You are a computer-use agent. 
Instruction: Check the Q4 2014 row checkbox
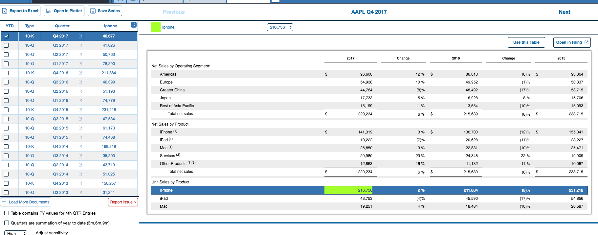(x=6, y=147)
